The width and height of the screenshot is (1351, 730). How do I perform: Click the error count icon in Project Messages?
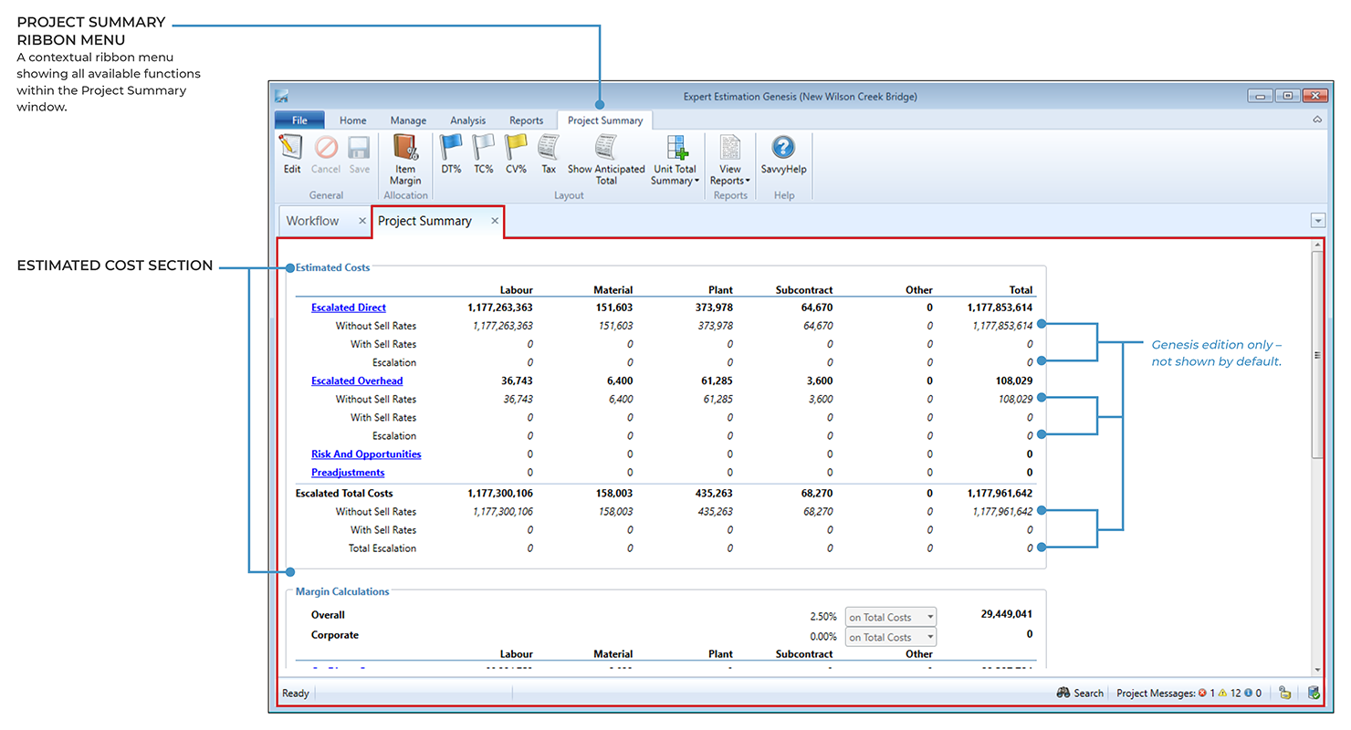[x=1202, y=693]
